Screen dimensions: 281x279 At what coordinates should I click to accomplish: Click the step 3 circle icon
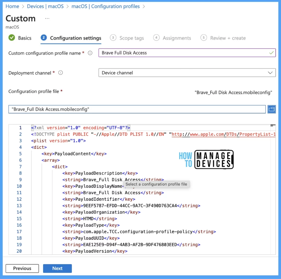click(113, 38)
